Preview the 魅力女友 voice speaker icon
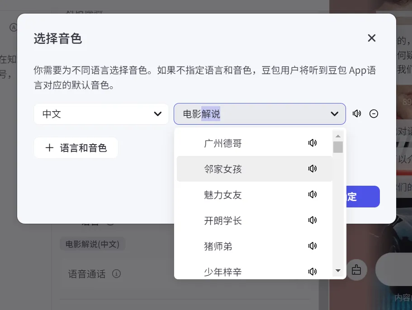 [x=312, y=195]
